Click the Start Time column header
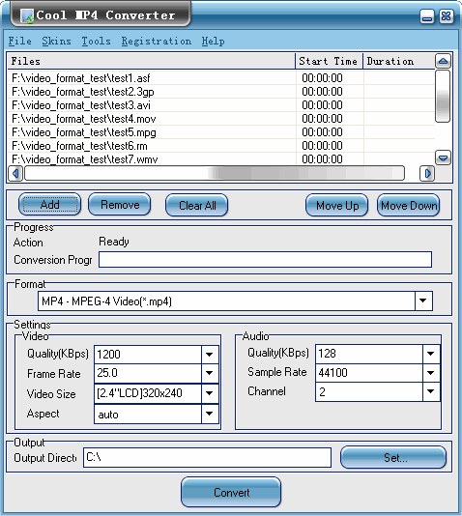This screenshot has width=462, height=516. (x=329, y=61)
